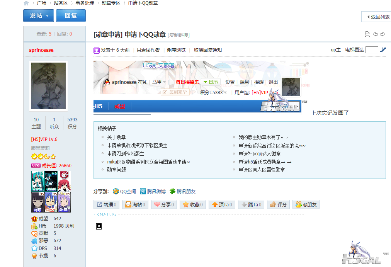This screenshot has width=391, height=267.
Task: Click the H币 coins icon
Action: [x=34, y=226]
